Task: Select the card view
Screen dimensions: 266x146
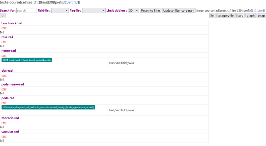Action: [240, 15]
